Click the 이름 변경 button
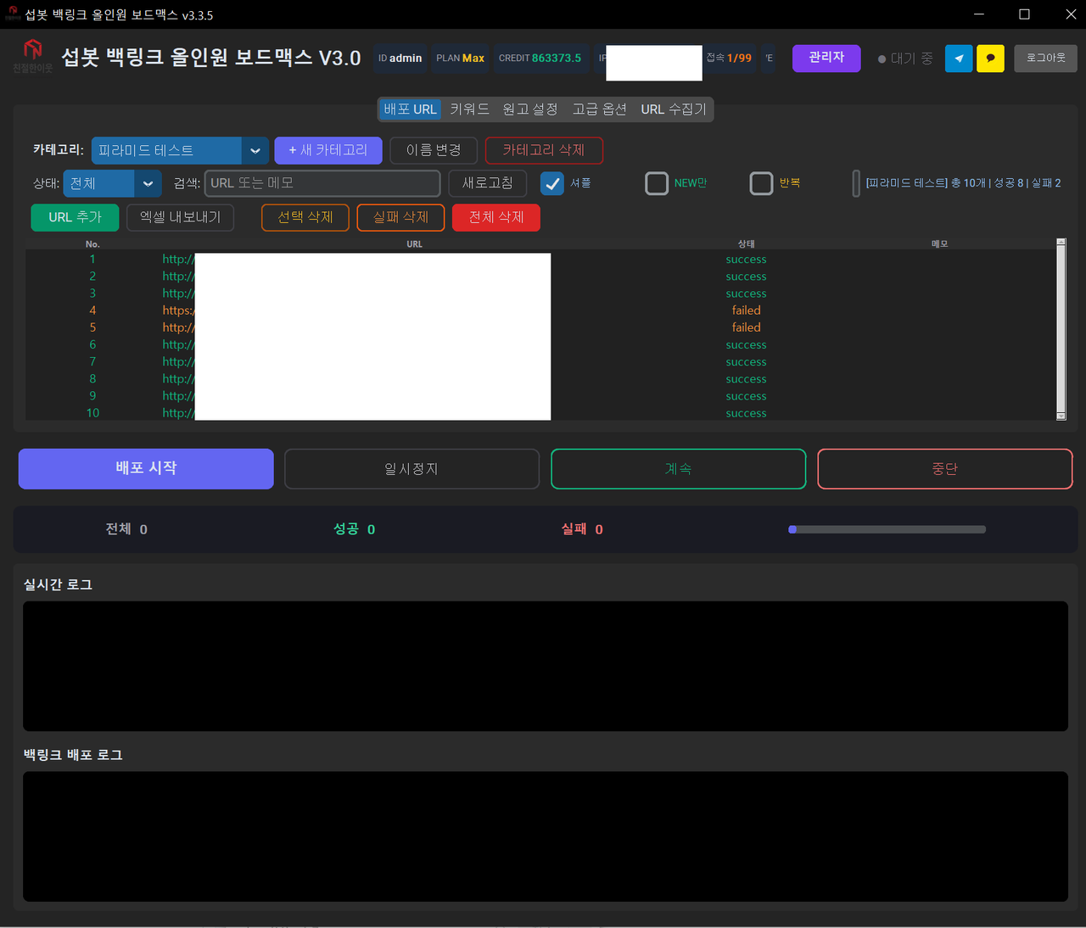1086x928 pixels. [x=434, y=150]
